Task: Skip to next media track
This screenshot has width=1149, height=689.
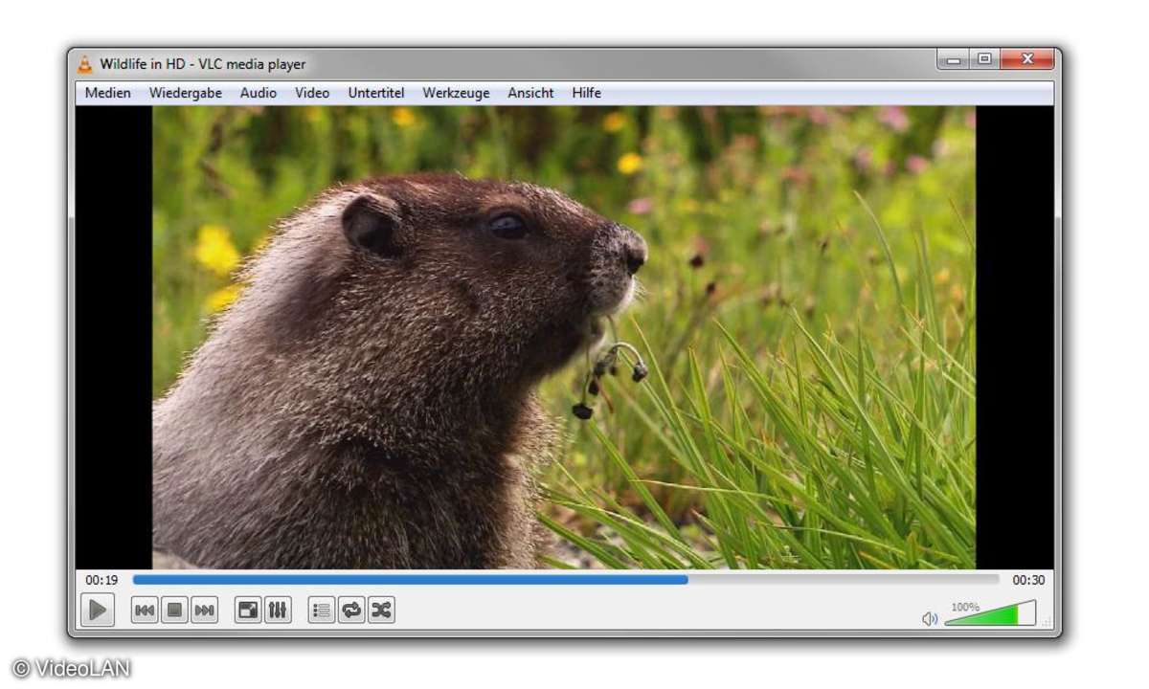Action: pos(204,611)
